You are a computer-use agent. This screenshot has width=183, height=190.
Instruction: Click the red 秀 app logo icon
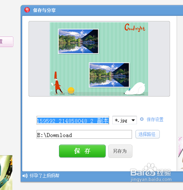27,10
